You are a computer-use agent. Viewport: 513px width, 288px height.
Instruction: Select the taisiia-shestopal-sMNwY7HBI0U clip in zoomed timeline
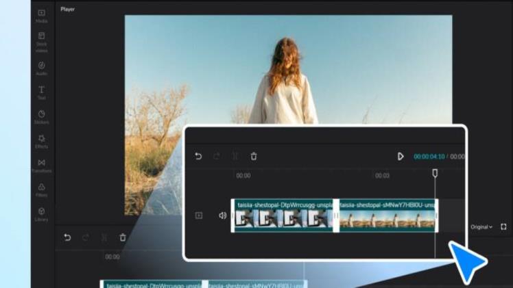tap(387, 216)
